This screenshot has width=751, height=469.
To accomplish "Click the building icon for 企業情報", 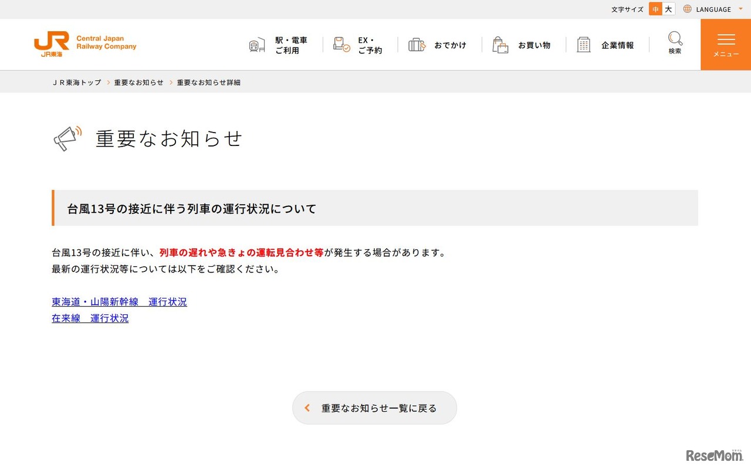I will 584,45.
